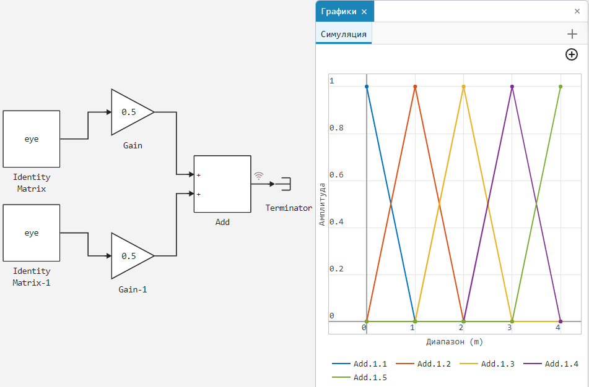
Task: Click the purple data point peak at x=3
Action: [512, 87]
